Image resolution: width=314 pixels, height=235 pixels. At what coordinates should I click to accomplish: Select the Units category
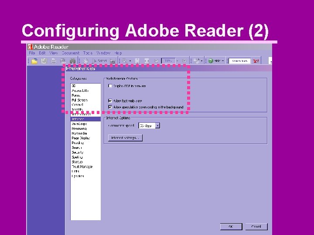[85, 171]
